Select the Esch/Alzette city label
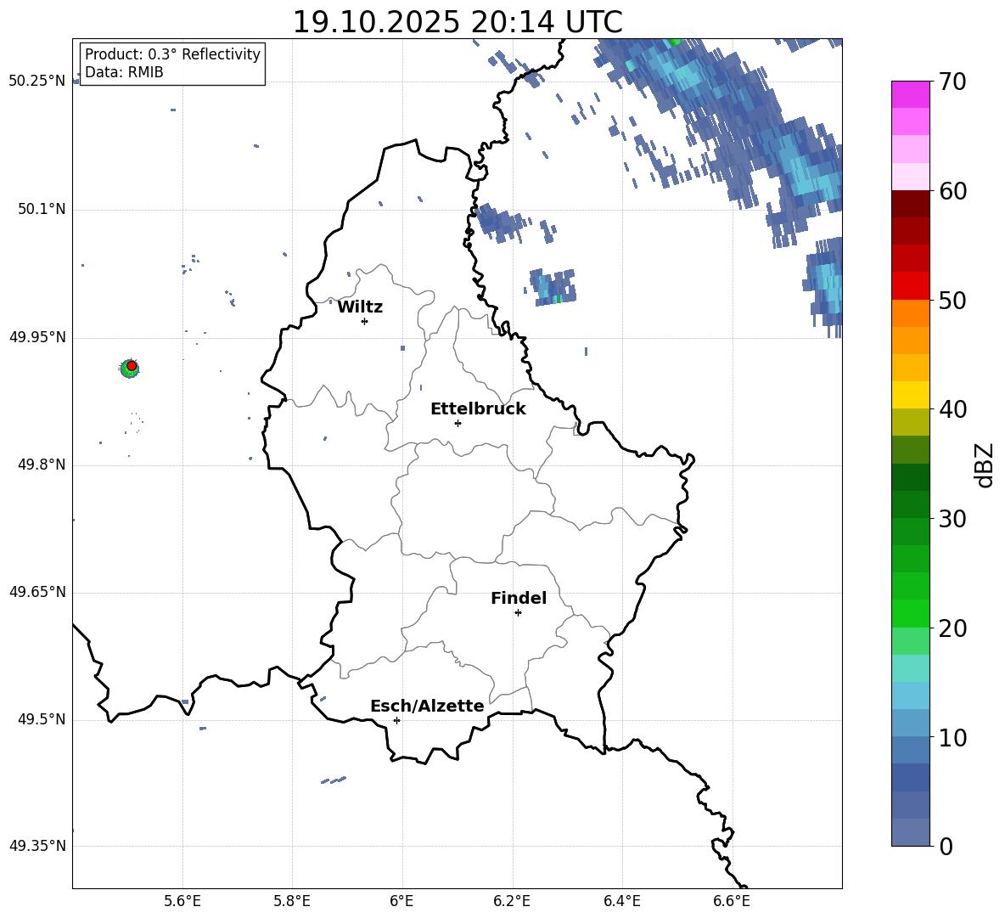Viewport: 1005px width, 918px height. pos(428,706)
